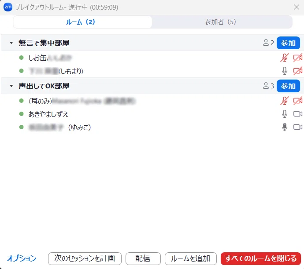Select the ルーム (2) tab
This screenshot has height=269, width=304.
(x=81, y=22)
